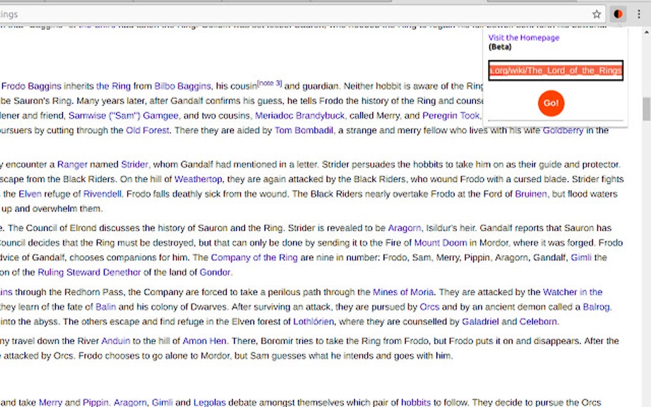Open the browser three-dot menu
This screenshot has height=407, width=651.
coord(638,15)
